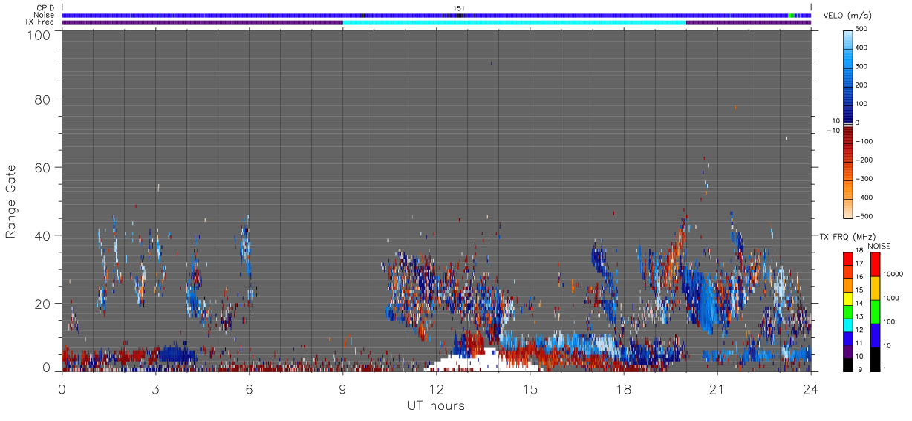Click the Range Gate axis title
Image resolution: width=912 pixels, height=421 pixels.
click(11, 202)
